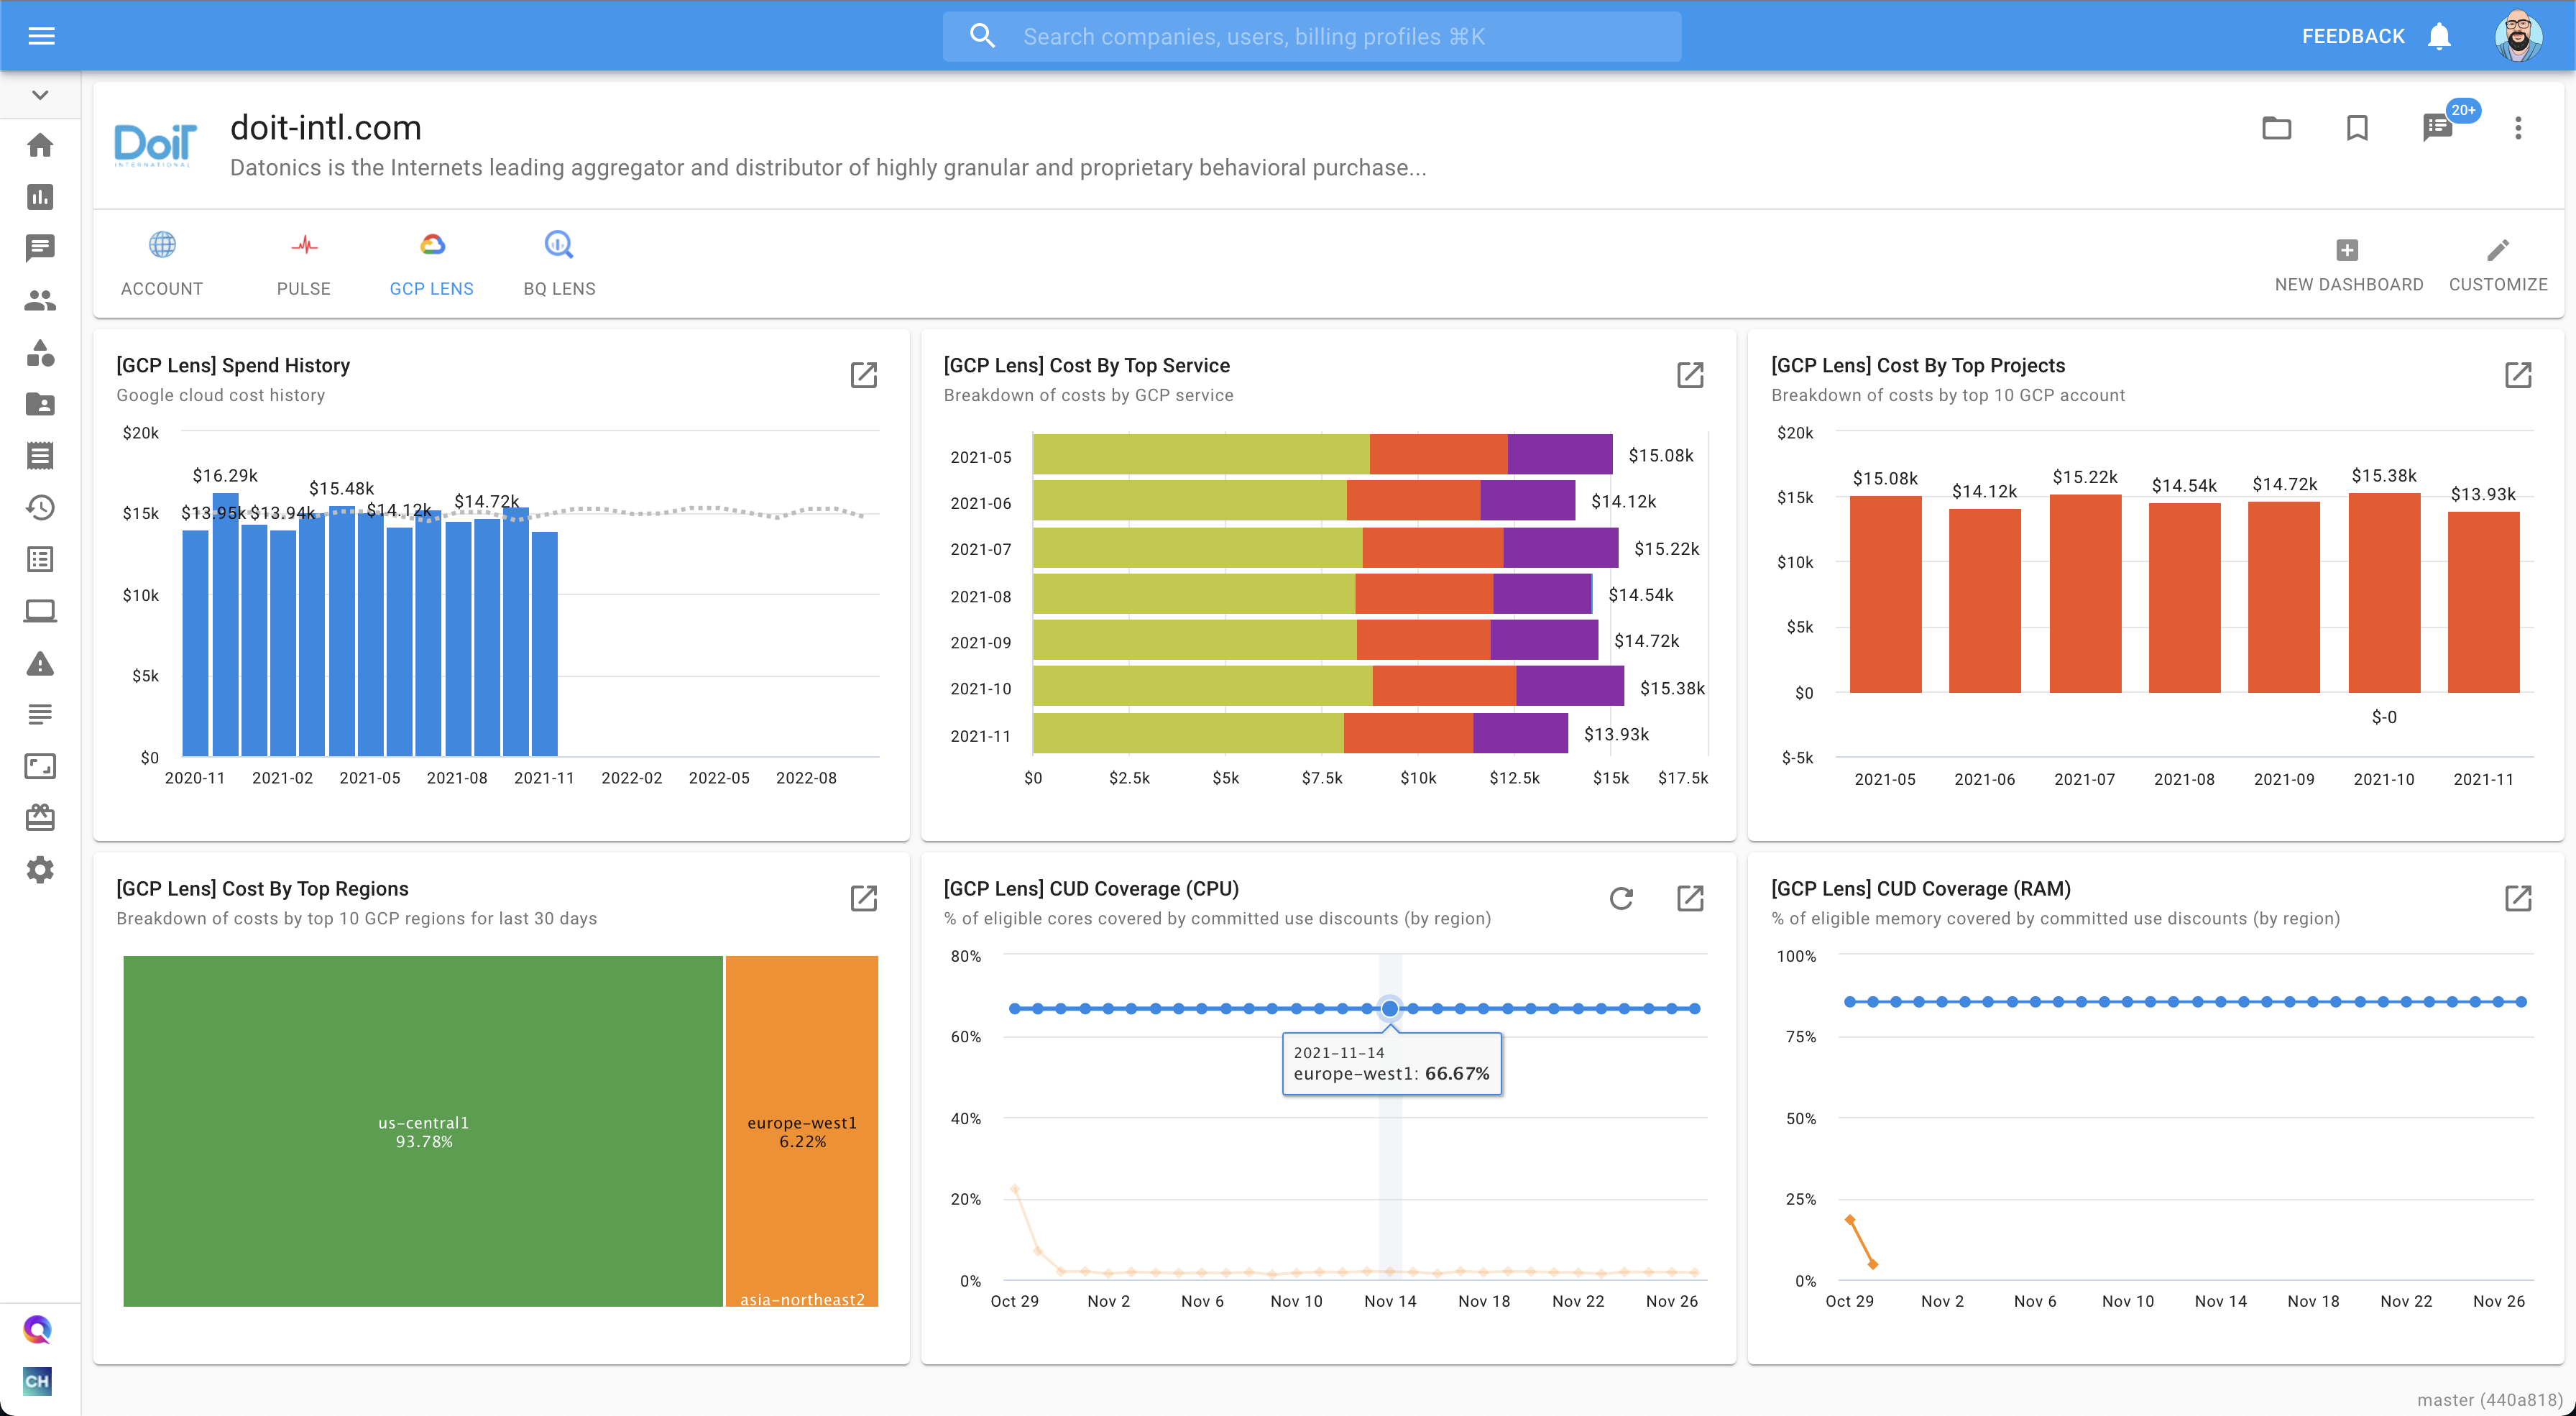Click the home icon in sidebar
This screenshot has height=1416, width=2576.
pos(40,145)
